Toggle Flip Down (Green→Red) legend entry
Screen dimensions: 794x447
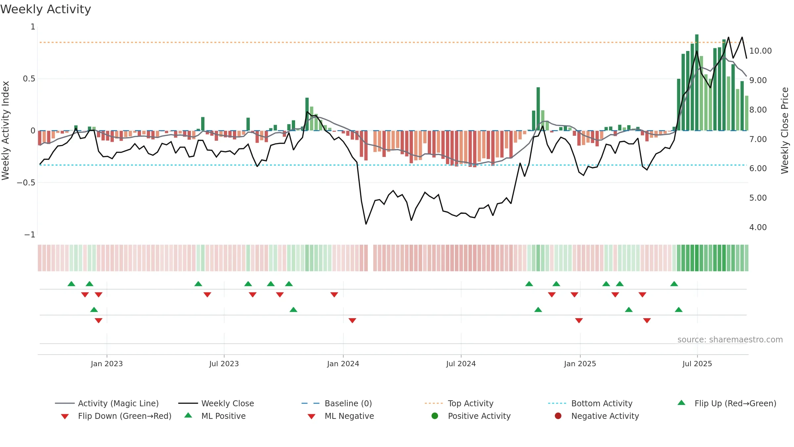[x=116, y=416]
